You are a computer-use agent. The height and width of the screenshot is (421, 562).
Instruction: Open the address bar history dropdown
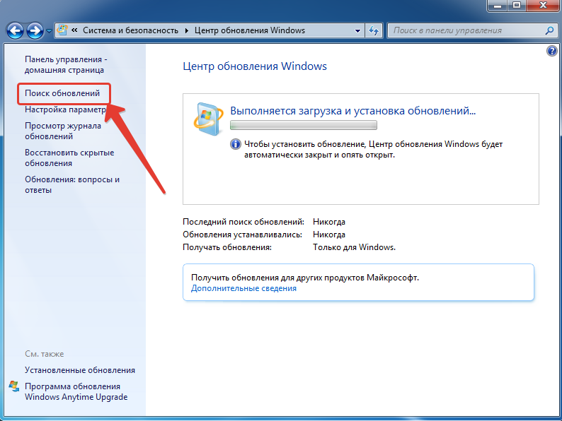pyautogui.click(x=357, y=31)
